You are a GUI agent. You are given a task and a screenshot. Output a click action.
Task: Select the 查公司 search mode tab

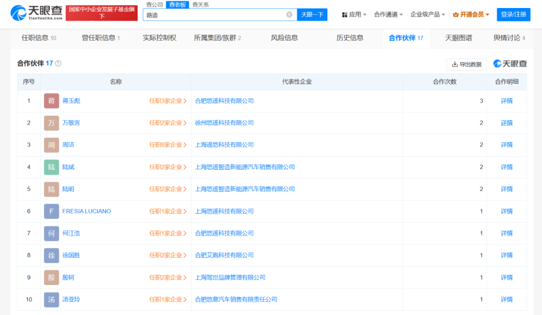pos(154,5)
